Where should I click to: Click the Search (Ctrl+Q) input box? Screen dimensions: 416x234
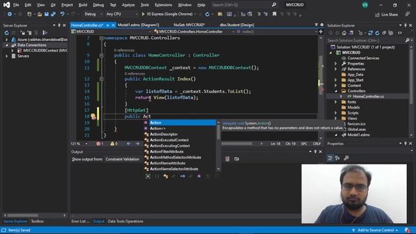coord(244,5)
